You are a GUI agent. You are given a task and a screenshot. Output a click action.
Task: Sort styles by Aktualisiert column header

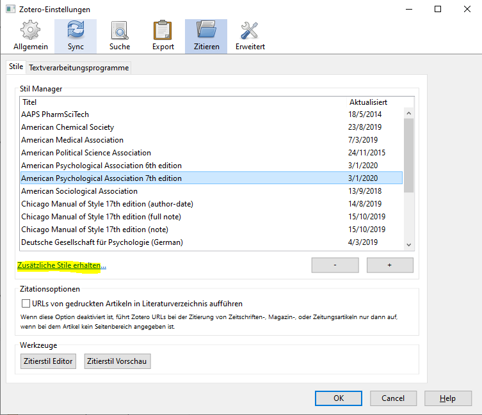(x=380, y=102)
